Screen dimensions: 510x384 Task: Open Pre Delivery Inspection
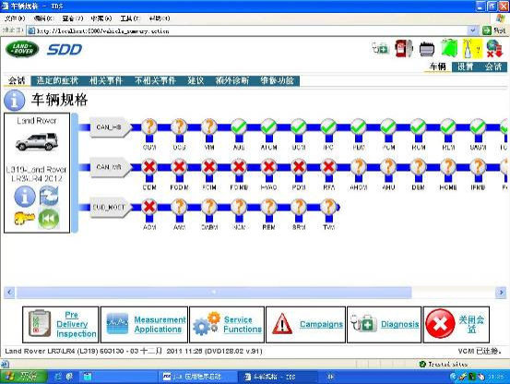coord(61,324)
